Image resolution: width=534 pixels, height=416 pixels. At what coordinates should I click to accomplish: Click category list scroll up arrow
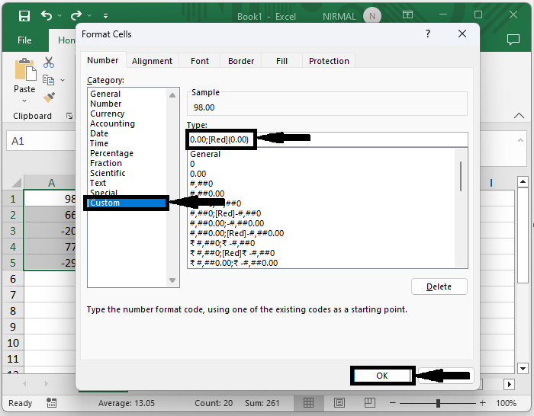[172, 95]
